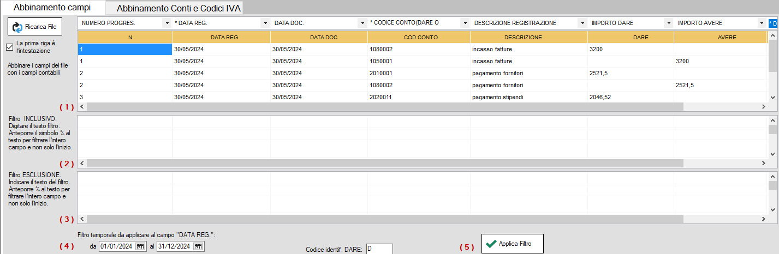Select account code cell 2010001
This screenshot has height=254, width=779.
419,73
